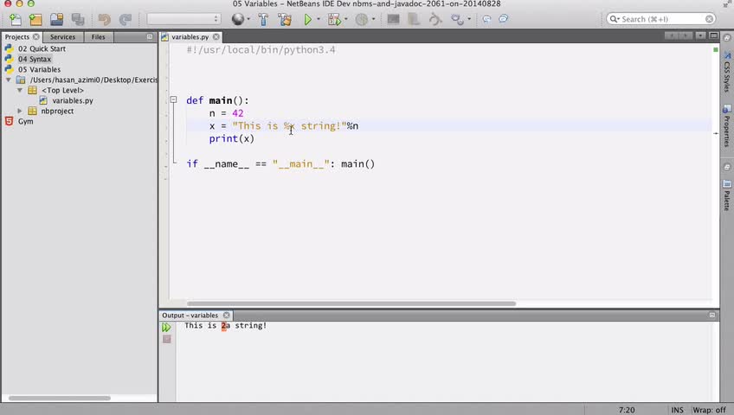This screenshot has width=734, height=415.
Task: Click the second speech bubble toolbar icon
Action: [503, 19]
